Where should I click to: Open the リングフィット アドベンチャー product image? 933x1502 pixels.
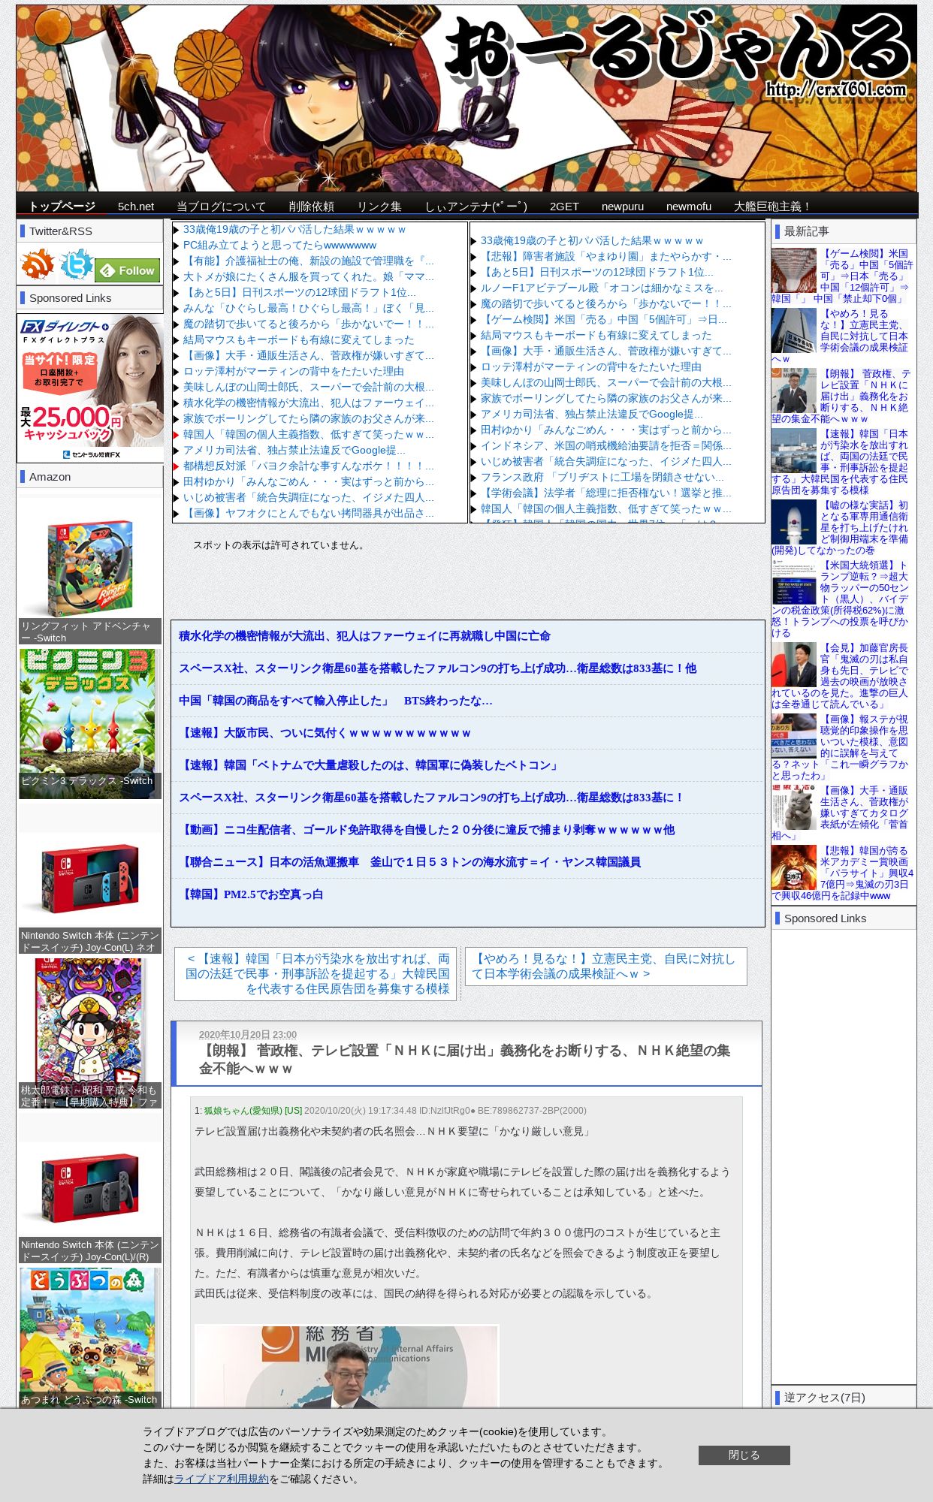pos(90,567)
